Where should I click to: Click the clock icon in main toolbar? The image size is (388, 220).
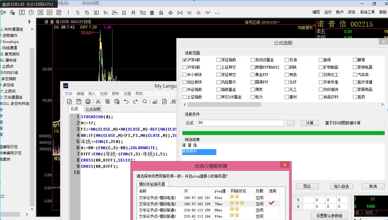[31, 13]
